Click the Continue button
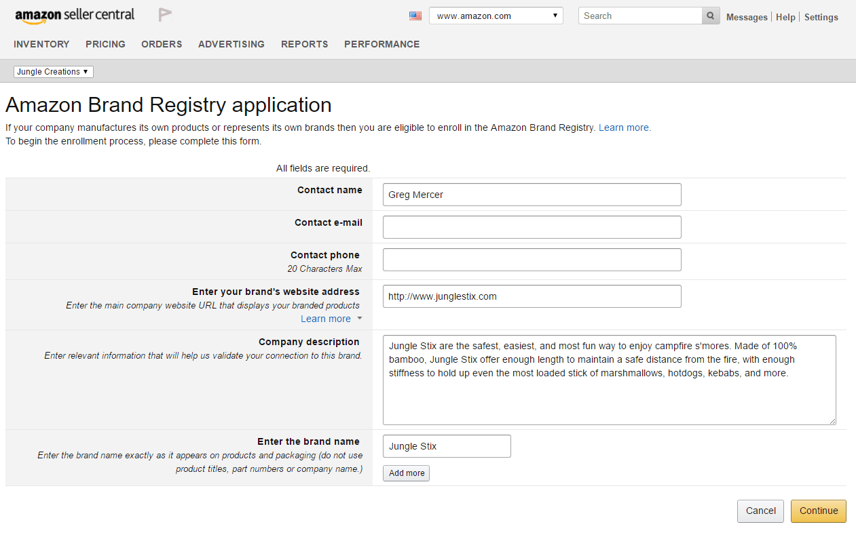Screen dimensions: 856x537 [819, 511]
